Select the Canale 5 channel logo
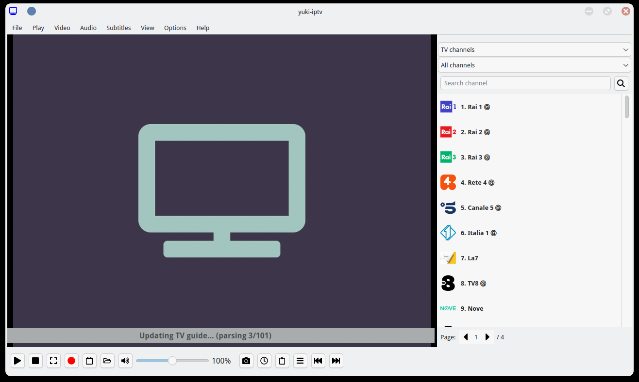Screen dimensions: 639x382 pos(448,207)
